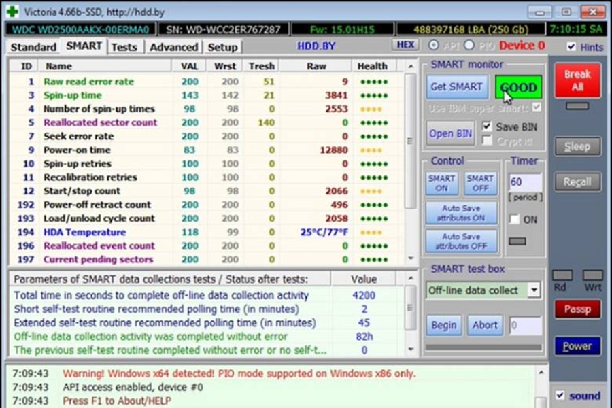Viewport: 612px width, 408px height.
Task: Click the HEX toggle button
Action: (x=405, y=45)
